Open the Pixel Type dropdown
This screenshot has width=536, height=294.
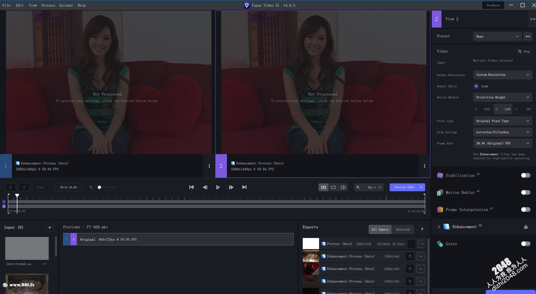pos(503,121)
